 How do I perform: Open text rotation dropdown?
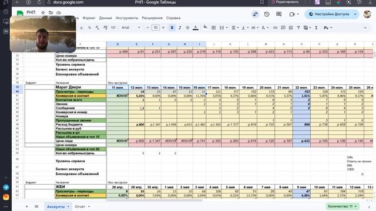tap(265, 28)
